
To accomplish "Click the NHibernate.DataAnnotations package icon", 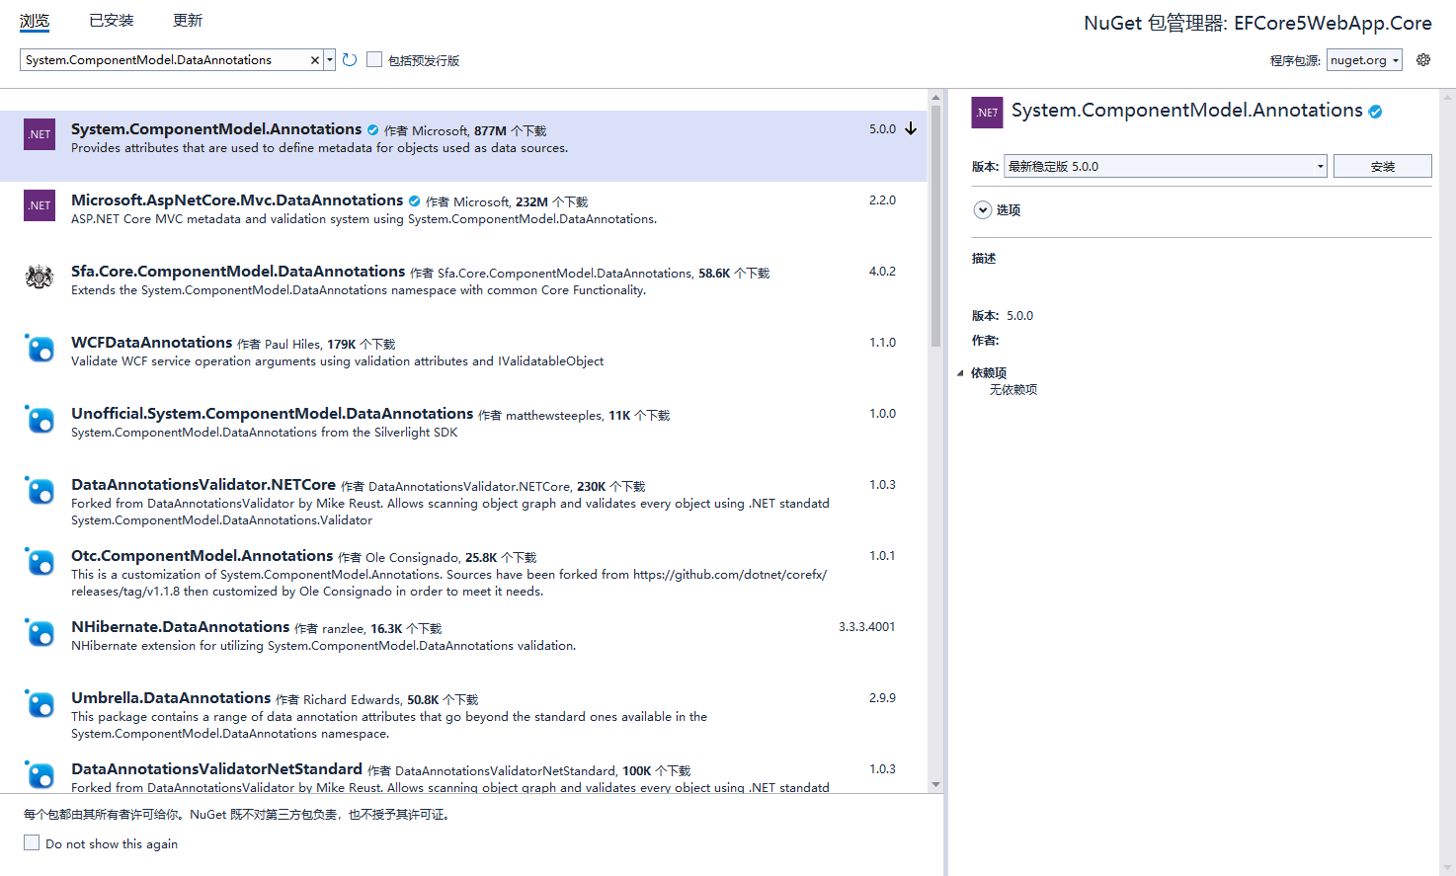I will (x=40, y=632).
